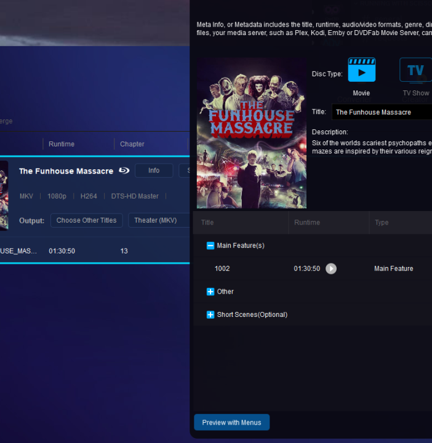Collapse the Main Feature(s) group

point(210,245)
